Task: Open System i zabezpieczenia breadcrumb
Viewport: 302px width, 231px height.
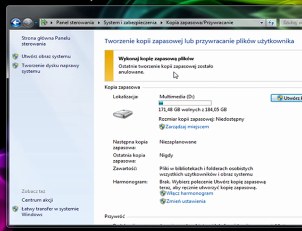Action: [130, 23]
